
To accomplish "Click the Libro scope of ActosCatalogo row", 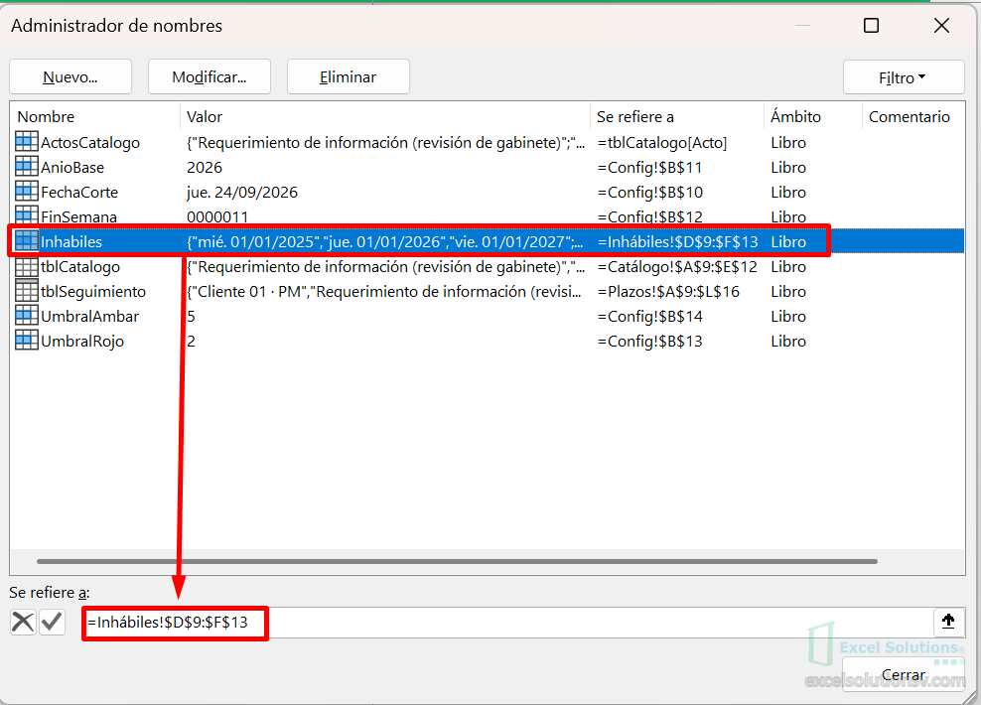I will (x=788, y=143).
